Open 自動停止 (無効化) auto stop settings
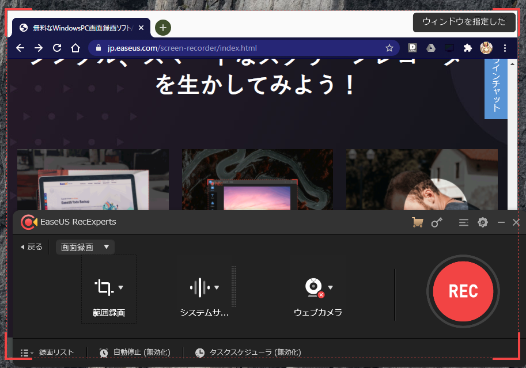The height and width of the screenshot is (368, 526). (142, 352)
